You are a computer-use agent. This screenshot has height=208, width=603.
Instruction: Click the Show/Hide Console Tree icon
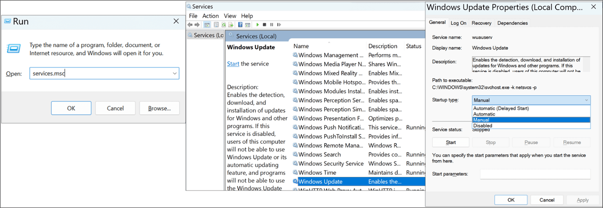207,25
